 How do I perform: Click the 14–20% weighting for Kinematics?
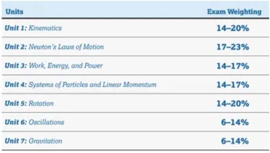(233, 28)
